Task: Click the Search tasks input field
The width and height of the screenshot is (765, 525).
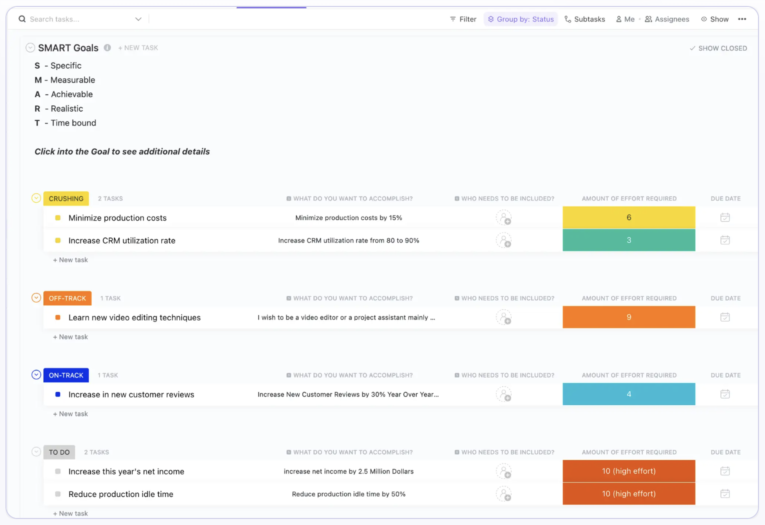Action: click(x=80, y=19)
